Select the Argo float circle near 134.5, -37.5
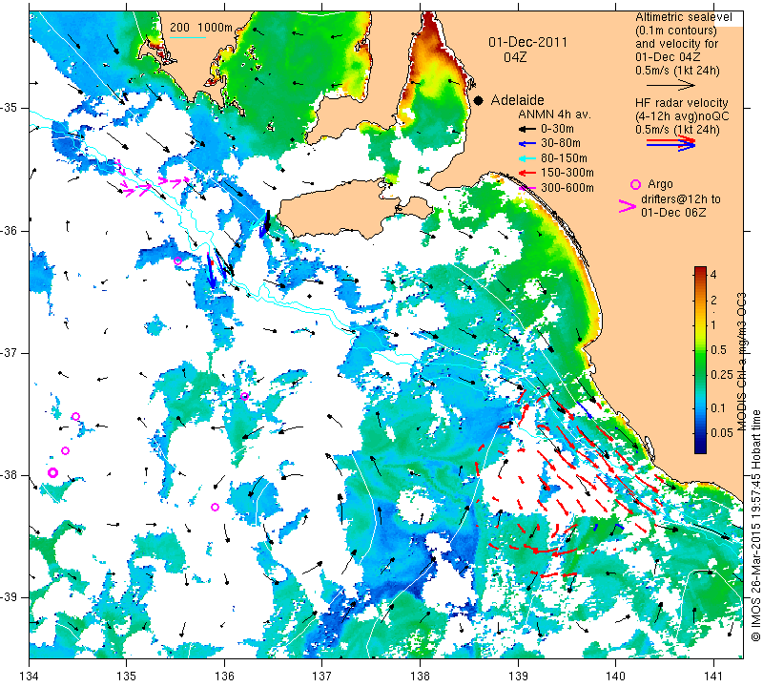763x687 pixels. (76, 416)
